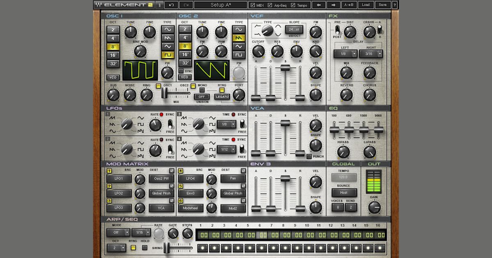The height and width of the screenshot is (258, 492).
Task: Select OSC 1 square waveform type
Action: click(168, 55)
